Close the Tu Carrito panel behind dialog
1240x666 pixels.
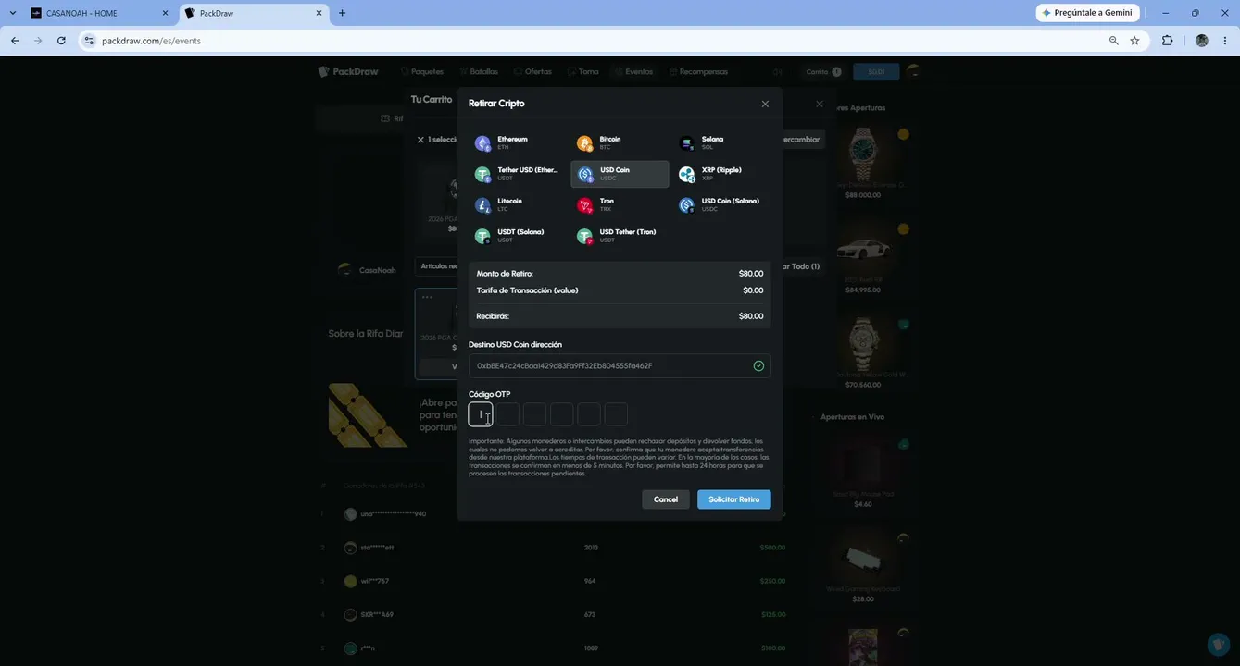tap(820, 104)
